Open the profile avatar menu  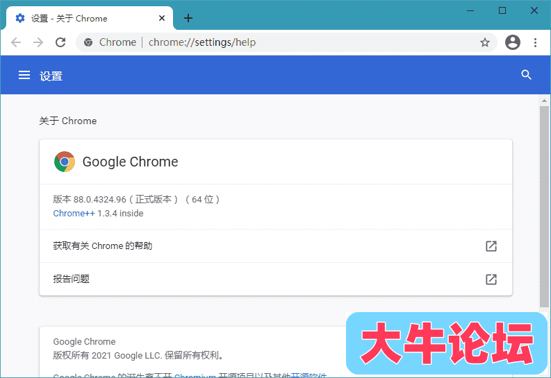(x=513, y=42)
